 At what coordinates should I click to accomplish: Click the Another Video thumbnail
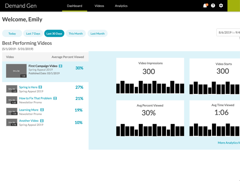[12, 122]
